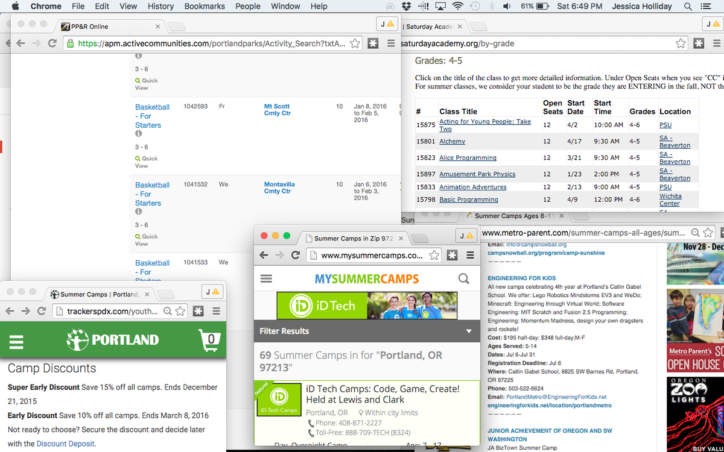Open Alice Programming class link
Viewport: 724px width, 452px height.
click(468, 158)
